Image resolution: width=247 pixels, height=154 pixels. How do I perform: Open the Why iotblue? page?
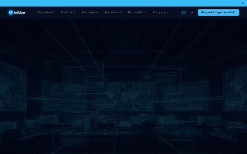click(45, 12)
